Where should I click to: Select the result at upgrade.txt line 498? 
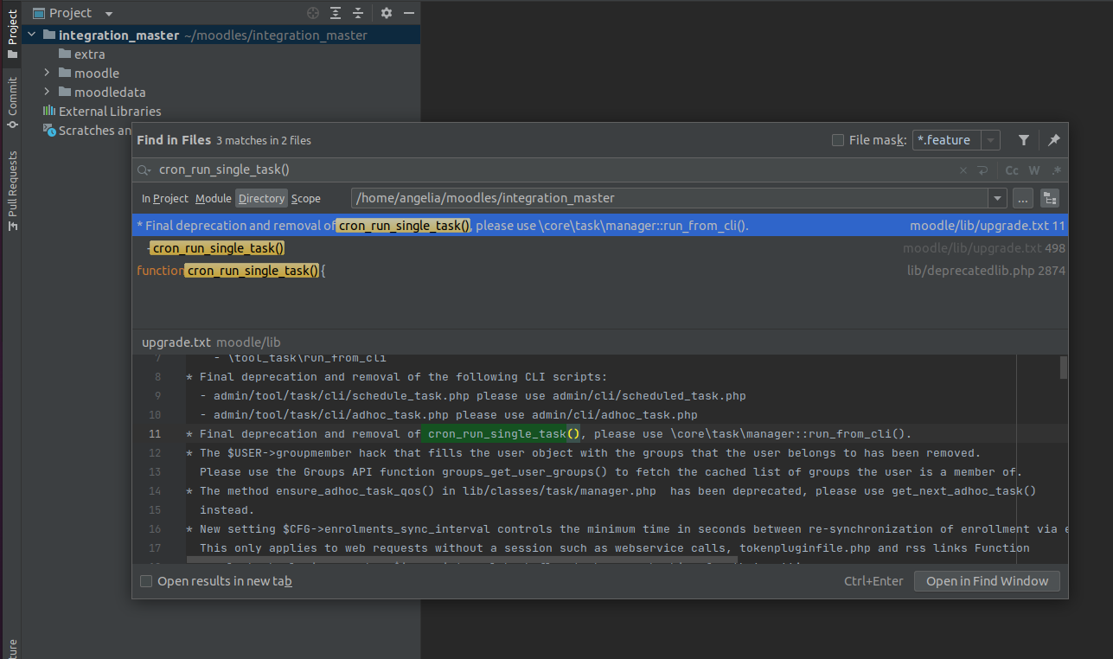click(x=600, y=248)
